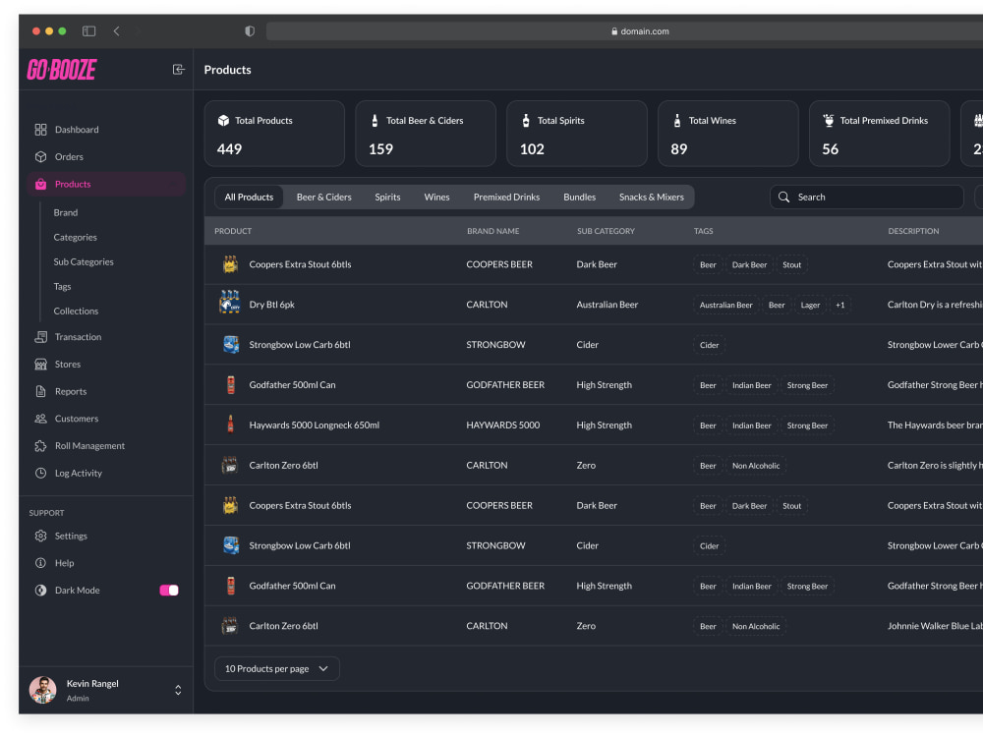
Task: Click the Australian Beer tag chip
Action: (x=726, y=306)
